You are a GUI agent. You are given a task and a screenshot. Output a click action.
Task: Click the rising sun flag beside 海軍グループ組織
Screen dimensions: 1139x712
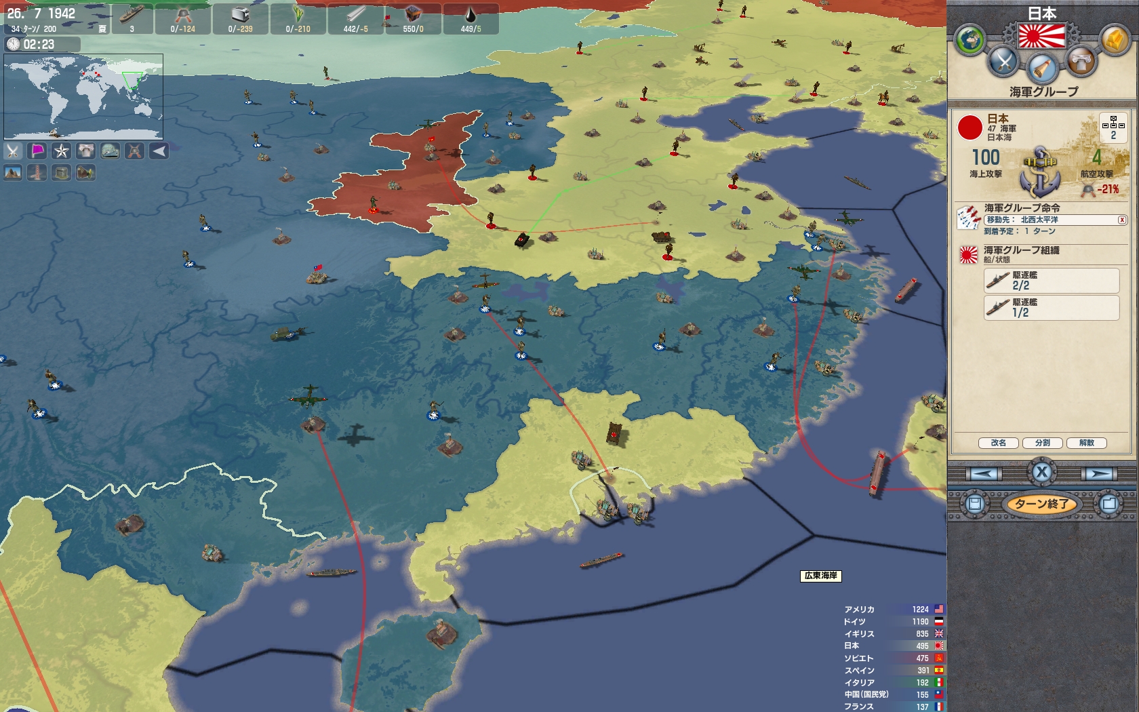click(968, 255)
